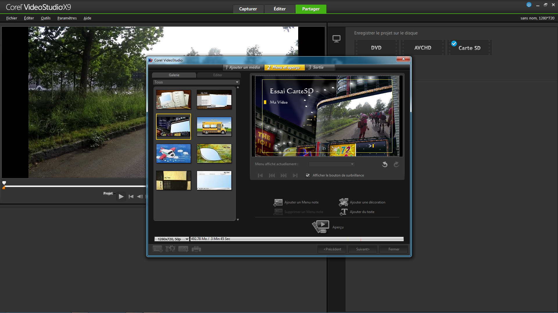The image size is (558, 313).
Task: Select the cartoon airplane menu template
Action: [x=174, y=153]
